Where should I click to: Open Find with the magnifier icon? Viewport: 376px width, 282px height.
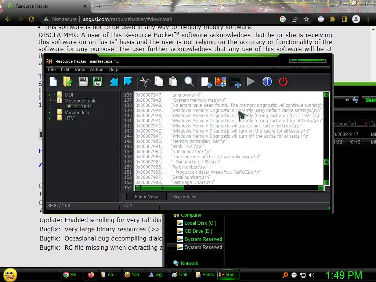pyautogui.click(x=189, y=82)
